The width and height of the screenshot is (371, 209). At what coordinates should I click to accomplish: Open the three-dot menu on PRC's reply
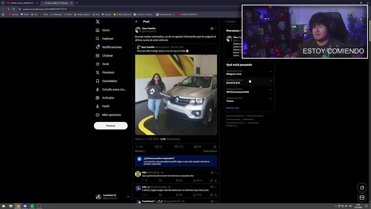click(215, 172)
